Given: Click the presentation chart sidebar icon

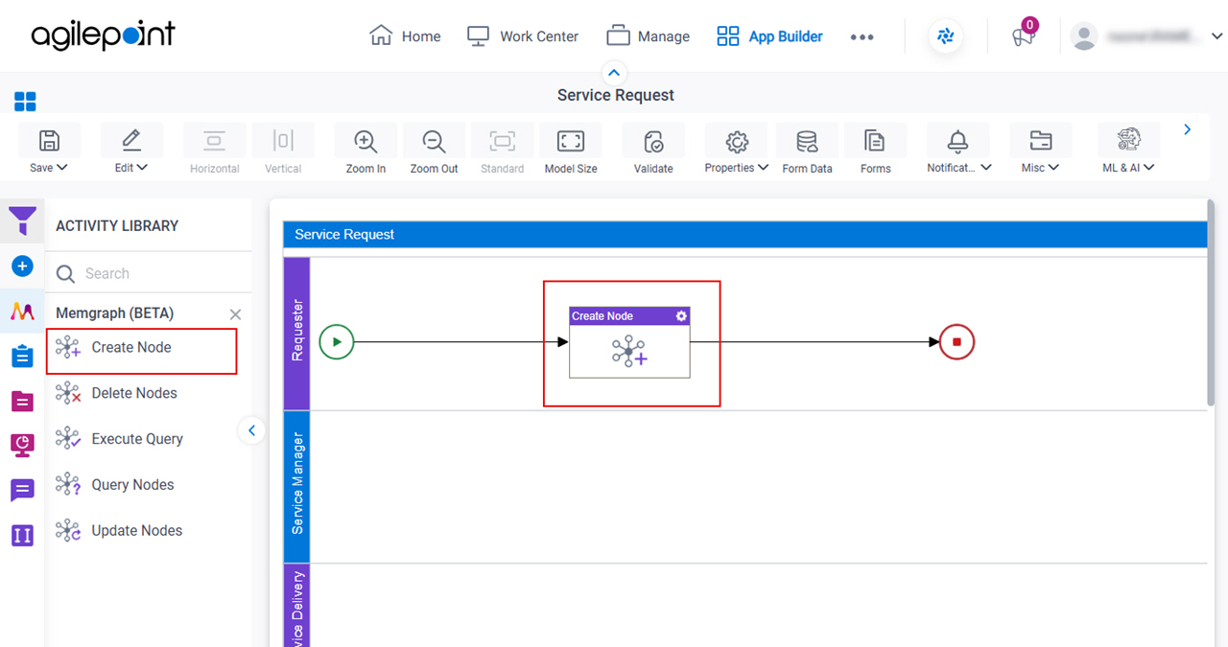Looking at the screenshot, I should pyautogui.click(x=22, y=445).
